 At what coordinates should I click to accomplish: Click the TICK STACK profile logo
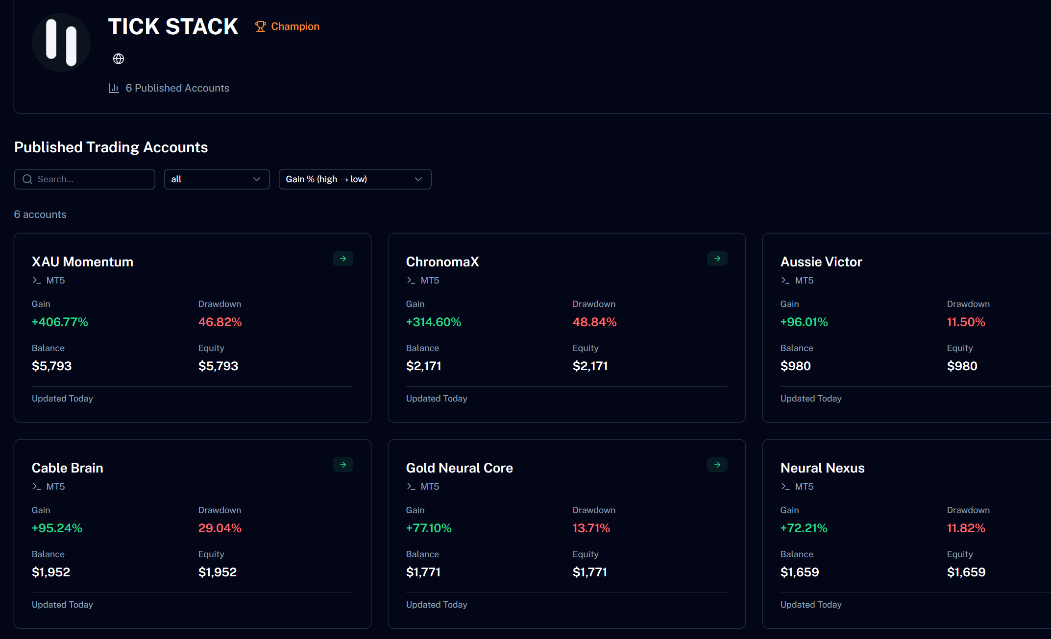coord(61,43)
